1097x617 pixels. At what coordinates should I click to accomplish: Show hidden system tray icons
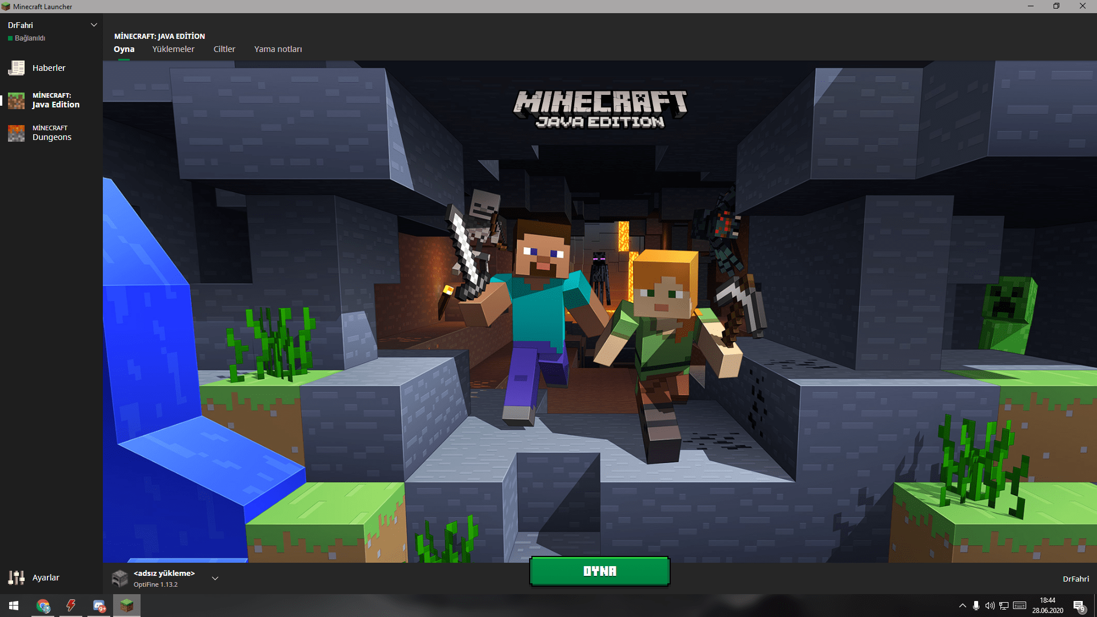963,606
